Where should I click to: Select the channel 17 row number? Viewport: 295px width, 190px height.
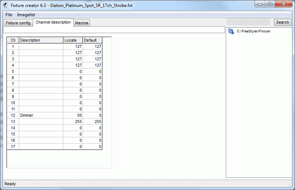[13, 147]
